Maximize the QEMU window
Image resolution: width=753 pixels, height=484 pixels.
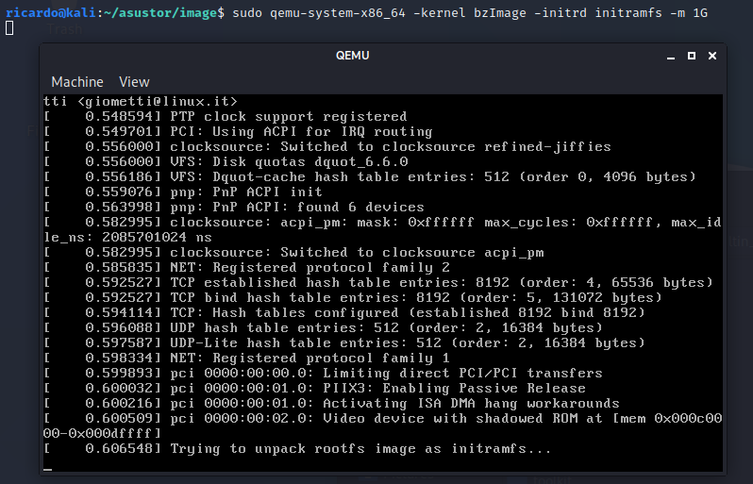691,56
